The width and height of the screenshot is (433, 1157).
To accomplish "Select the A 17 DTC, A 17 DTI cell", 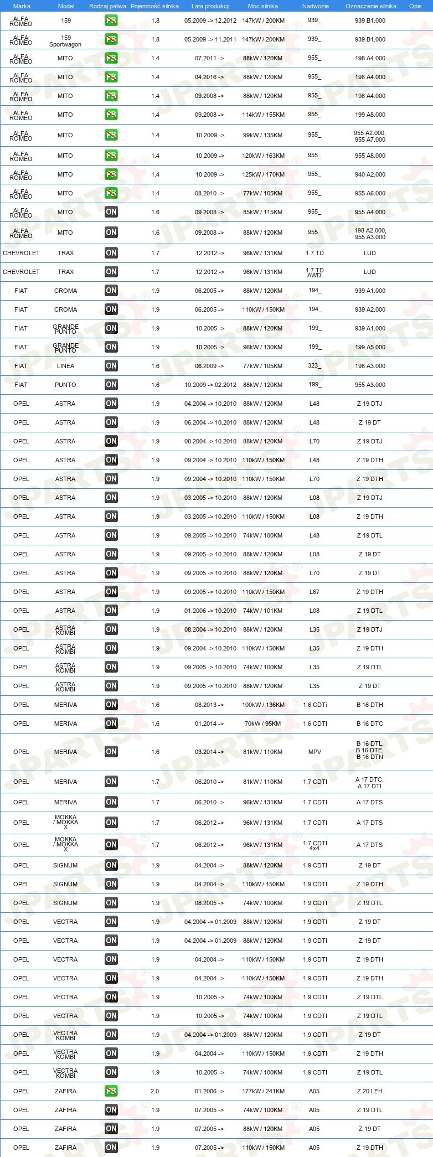I will [370, 783].
